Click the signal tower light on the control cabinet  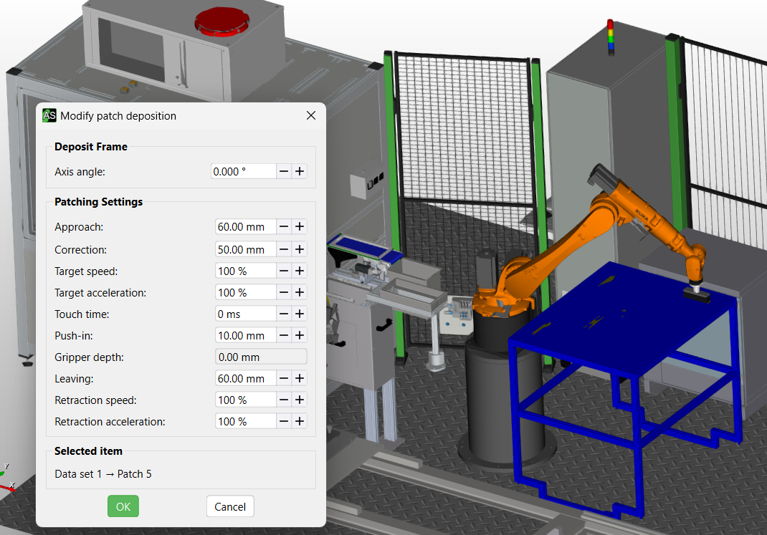pos(611,37)
